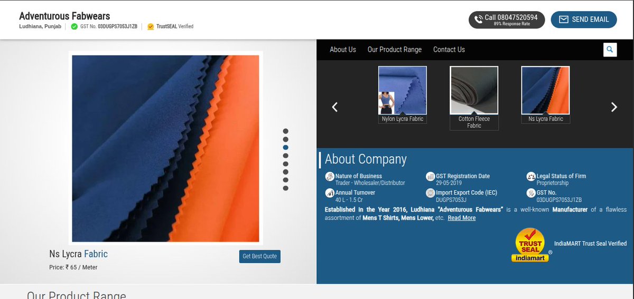Screen dimensions: 634x299
Task: Select the Ns Lycra Fabric carousel thumbnail
Action: pyautogui.click(x=546, y=90)
